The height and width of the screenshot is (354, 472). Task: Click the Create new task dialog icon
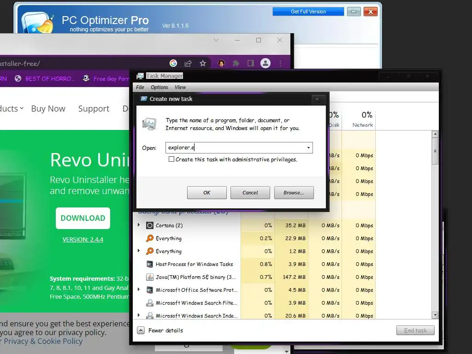click(144, 99)
